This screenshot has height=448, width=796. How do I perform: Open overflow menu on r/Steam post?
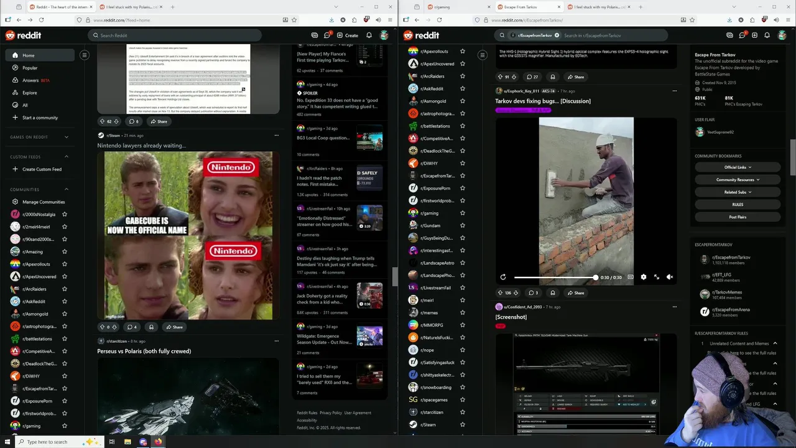point(277,135)
